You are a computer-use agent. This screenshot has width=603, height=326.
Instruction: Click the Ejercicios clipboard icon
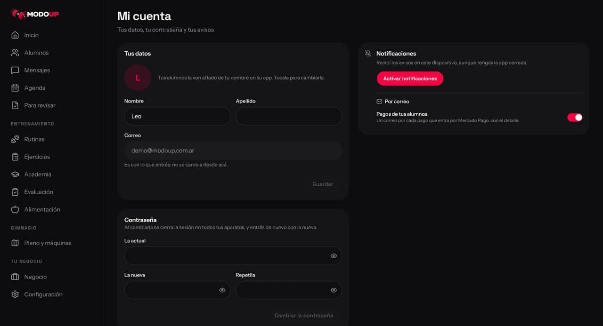(15, 157)
